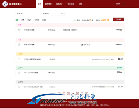Click the 4050.00 total amount

coord(105,20)
